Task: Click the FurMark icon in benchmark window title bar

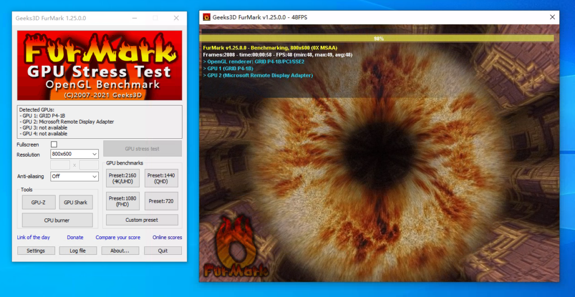Action: 207,17
